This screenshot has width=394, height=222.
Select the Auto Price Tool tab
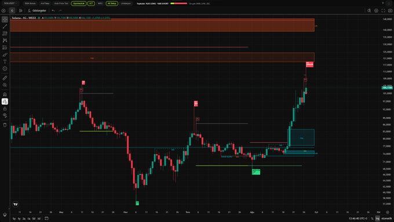coord(61,3)
